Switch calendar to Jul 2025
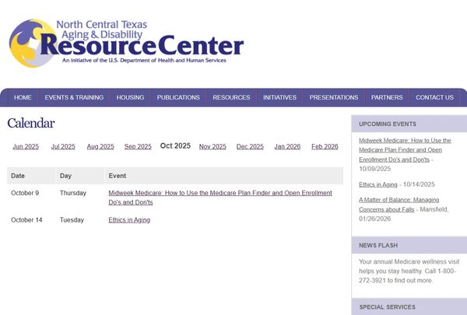Image resolution: width=467 pixels, height=315 pixels. coord(63,146)
